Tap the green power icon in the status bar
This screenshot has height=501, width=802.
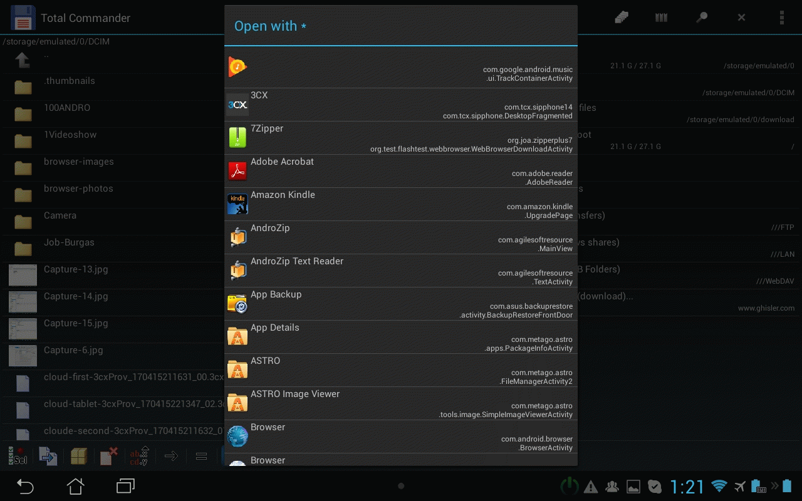pyautogui.click(x=569, y=486)
